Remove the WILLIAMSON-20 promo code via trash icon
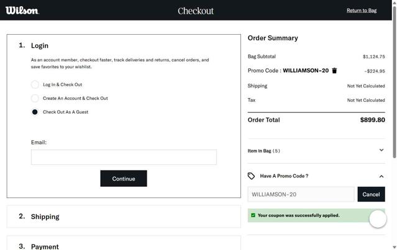Image resolution: width=397 pixels, height=250 pixels. point(334,71)
